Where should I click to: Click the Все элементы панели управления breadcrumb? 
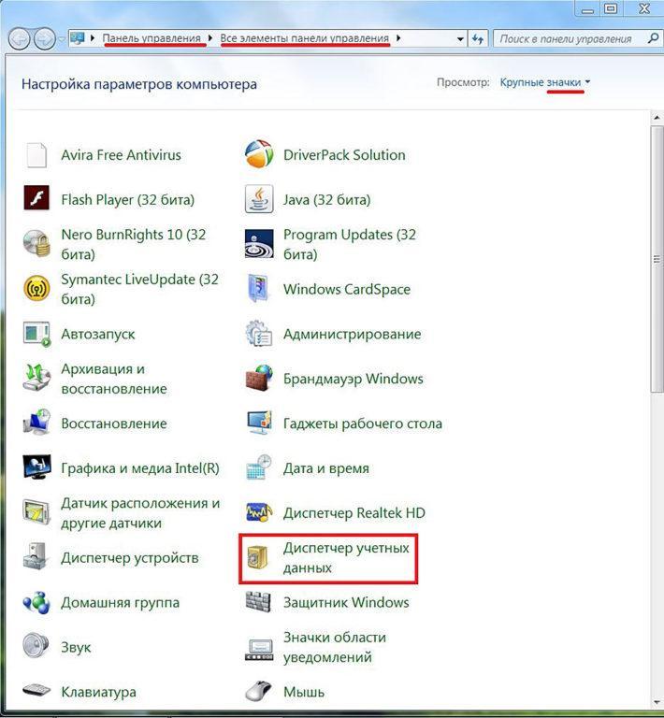pyautogui.click(x=305, y=38)
